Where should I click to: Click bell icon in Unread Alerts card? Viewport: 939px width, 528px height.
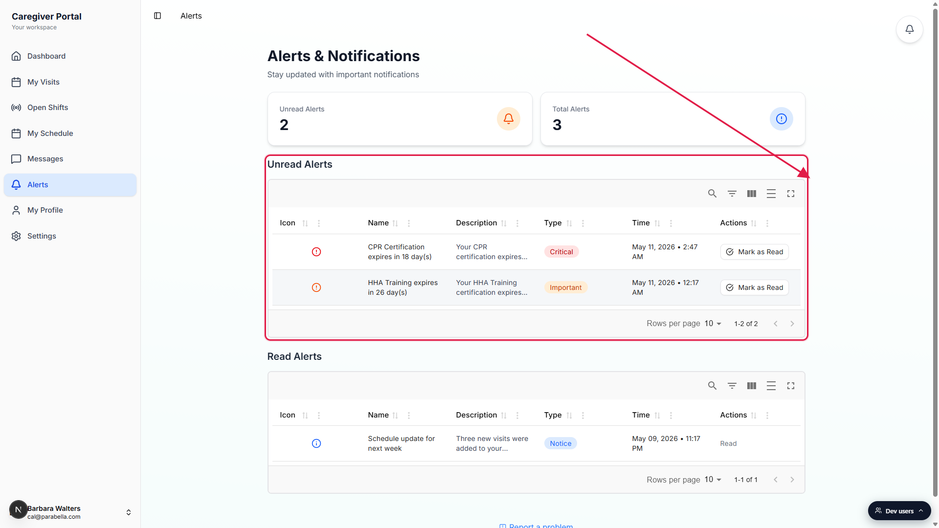tap(509, 119)
